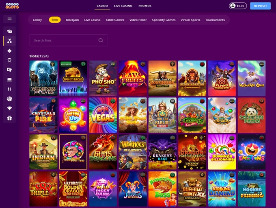Open the Striking Diamond game tile
276x208 pixels.
point(222,189)
